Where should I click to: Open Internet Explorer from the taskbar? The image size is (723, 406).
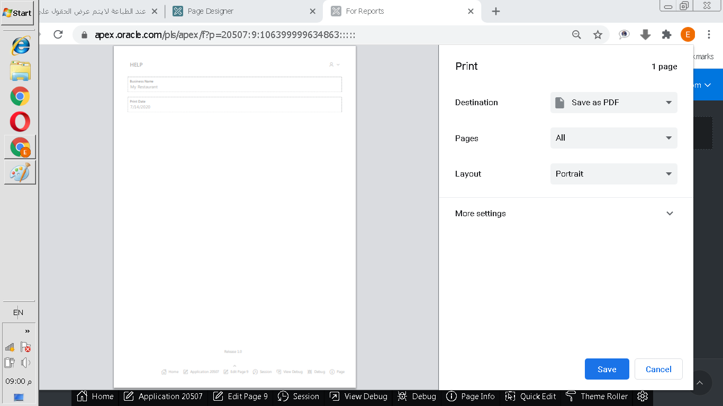pyautogui.click(x=20, y=46)
